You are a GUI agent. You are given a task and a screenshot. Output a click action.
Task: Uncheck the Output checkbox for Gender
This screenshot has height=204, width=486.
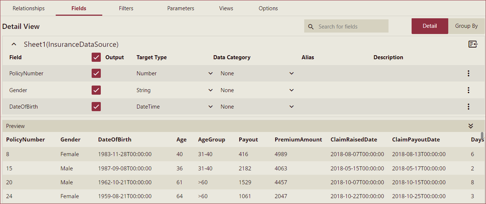coord(96,90)
